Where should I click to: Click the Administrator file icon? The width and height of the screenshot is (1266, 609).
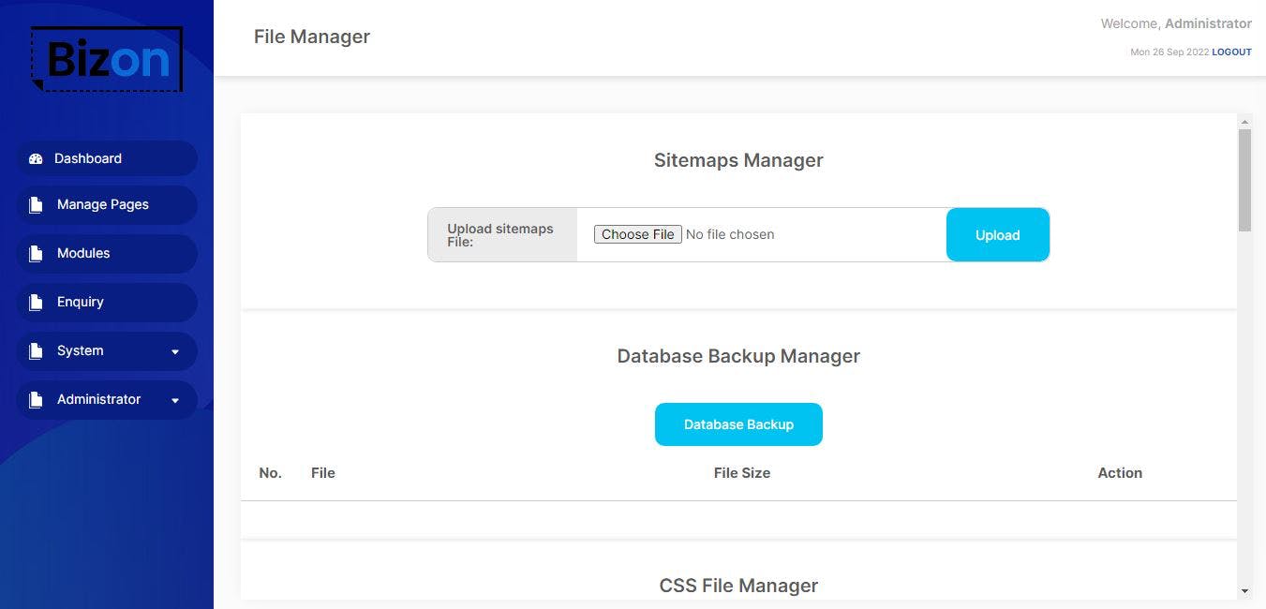coord(36,400)
